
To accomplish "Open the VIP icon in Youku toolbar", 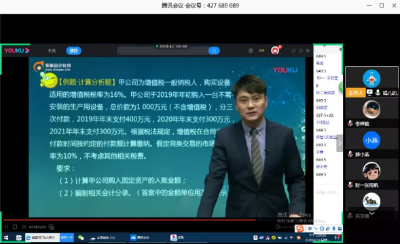I will click(x=261, y=51).
